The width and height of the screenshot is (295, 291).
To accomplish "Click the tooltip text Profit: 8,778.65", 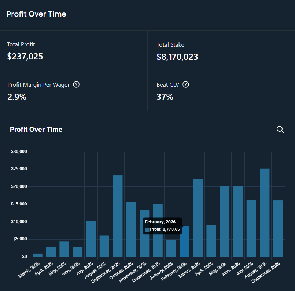I will (x=165, y=229).
